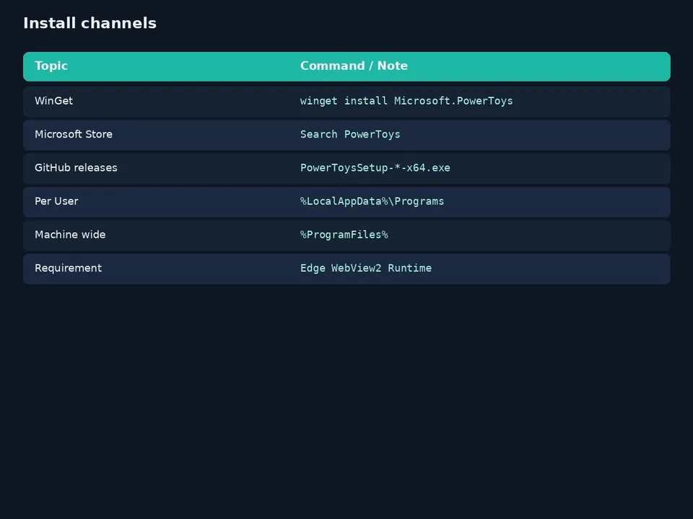Select the Machine wide row label
The height and width of the screenshot is (519, 693).
70,235
